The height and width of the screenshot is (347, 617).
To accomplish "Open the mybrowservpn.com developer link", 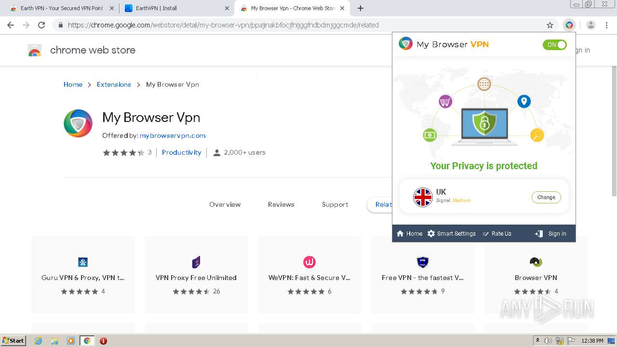I will click(x=173, y=135).
